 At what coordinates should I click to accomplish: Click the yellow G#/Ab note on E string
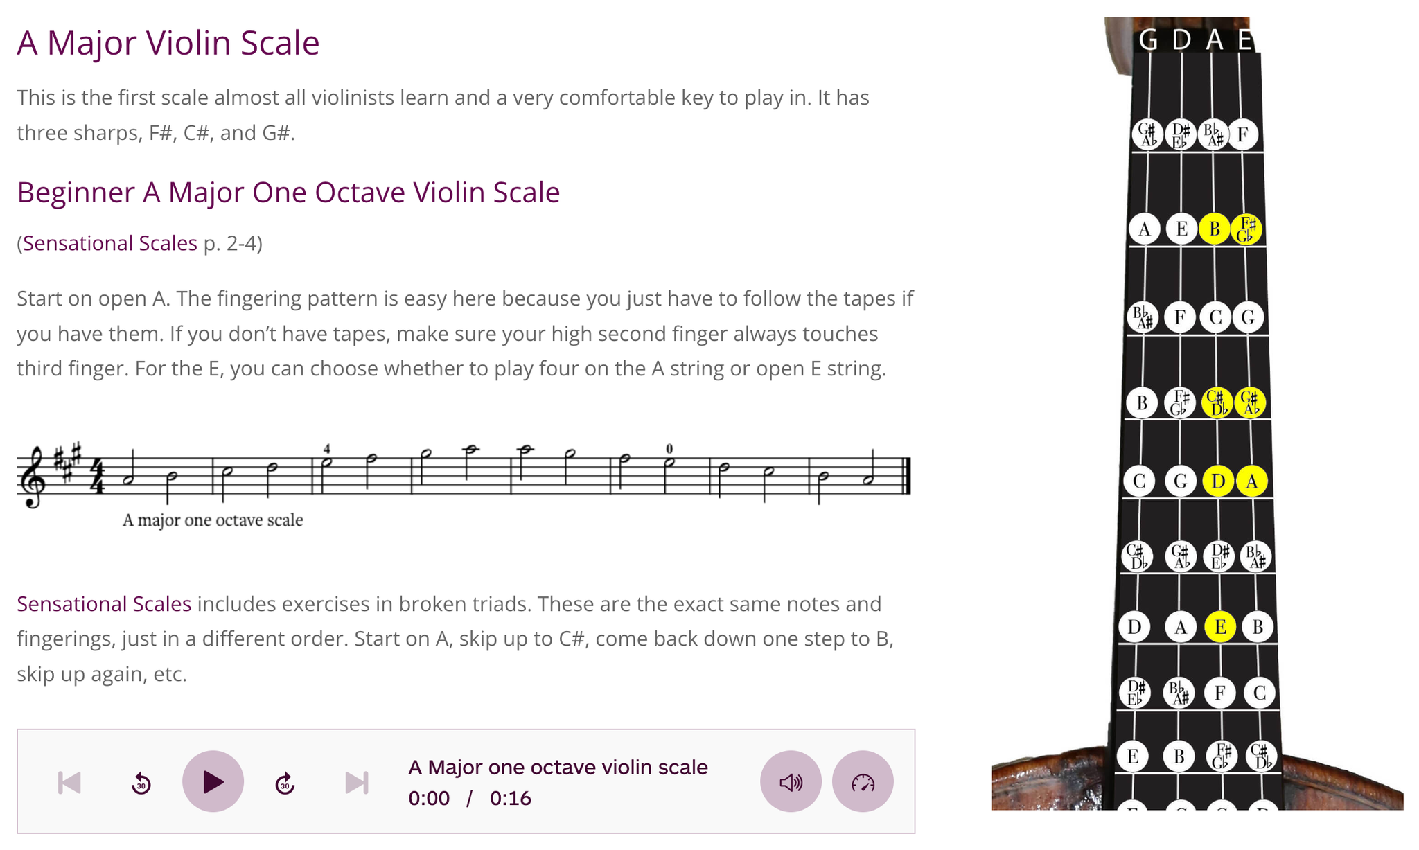click(x=1250, y=402)
